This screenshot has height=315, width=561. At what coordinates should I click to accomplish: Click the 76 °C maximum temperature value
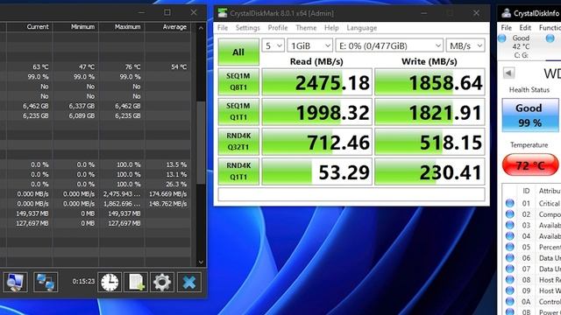pos(132,66)
